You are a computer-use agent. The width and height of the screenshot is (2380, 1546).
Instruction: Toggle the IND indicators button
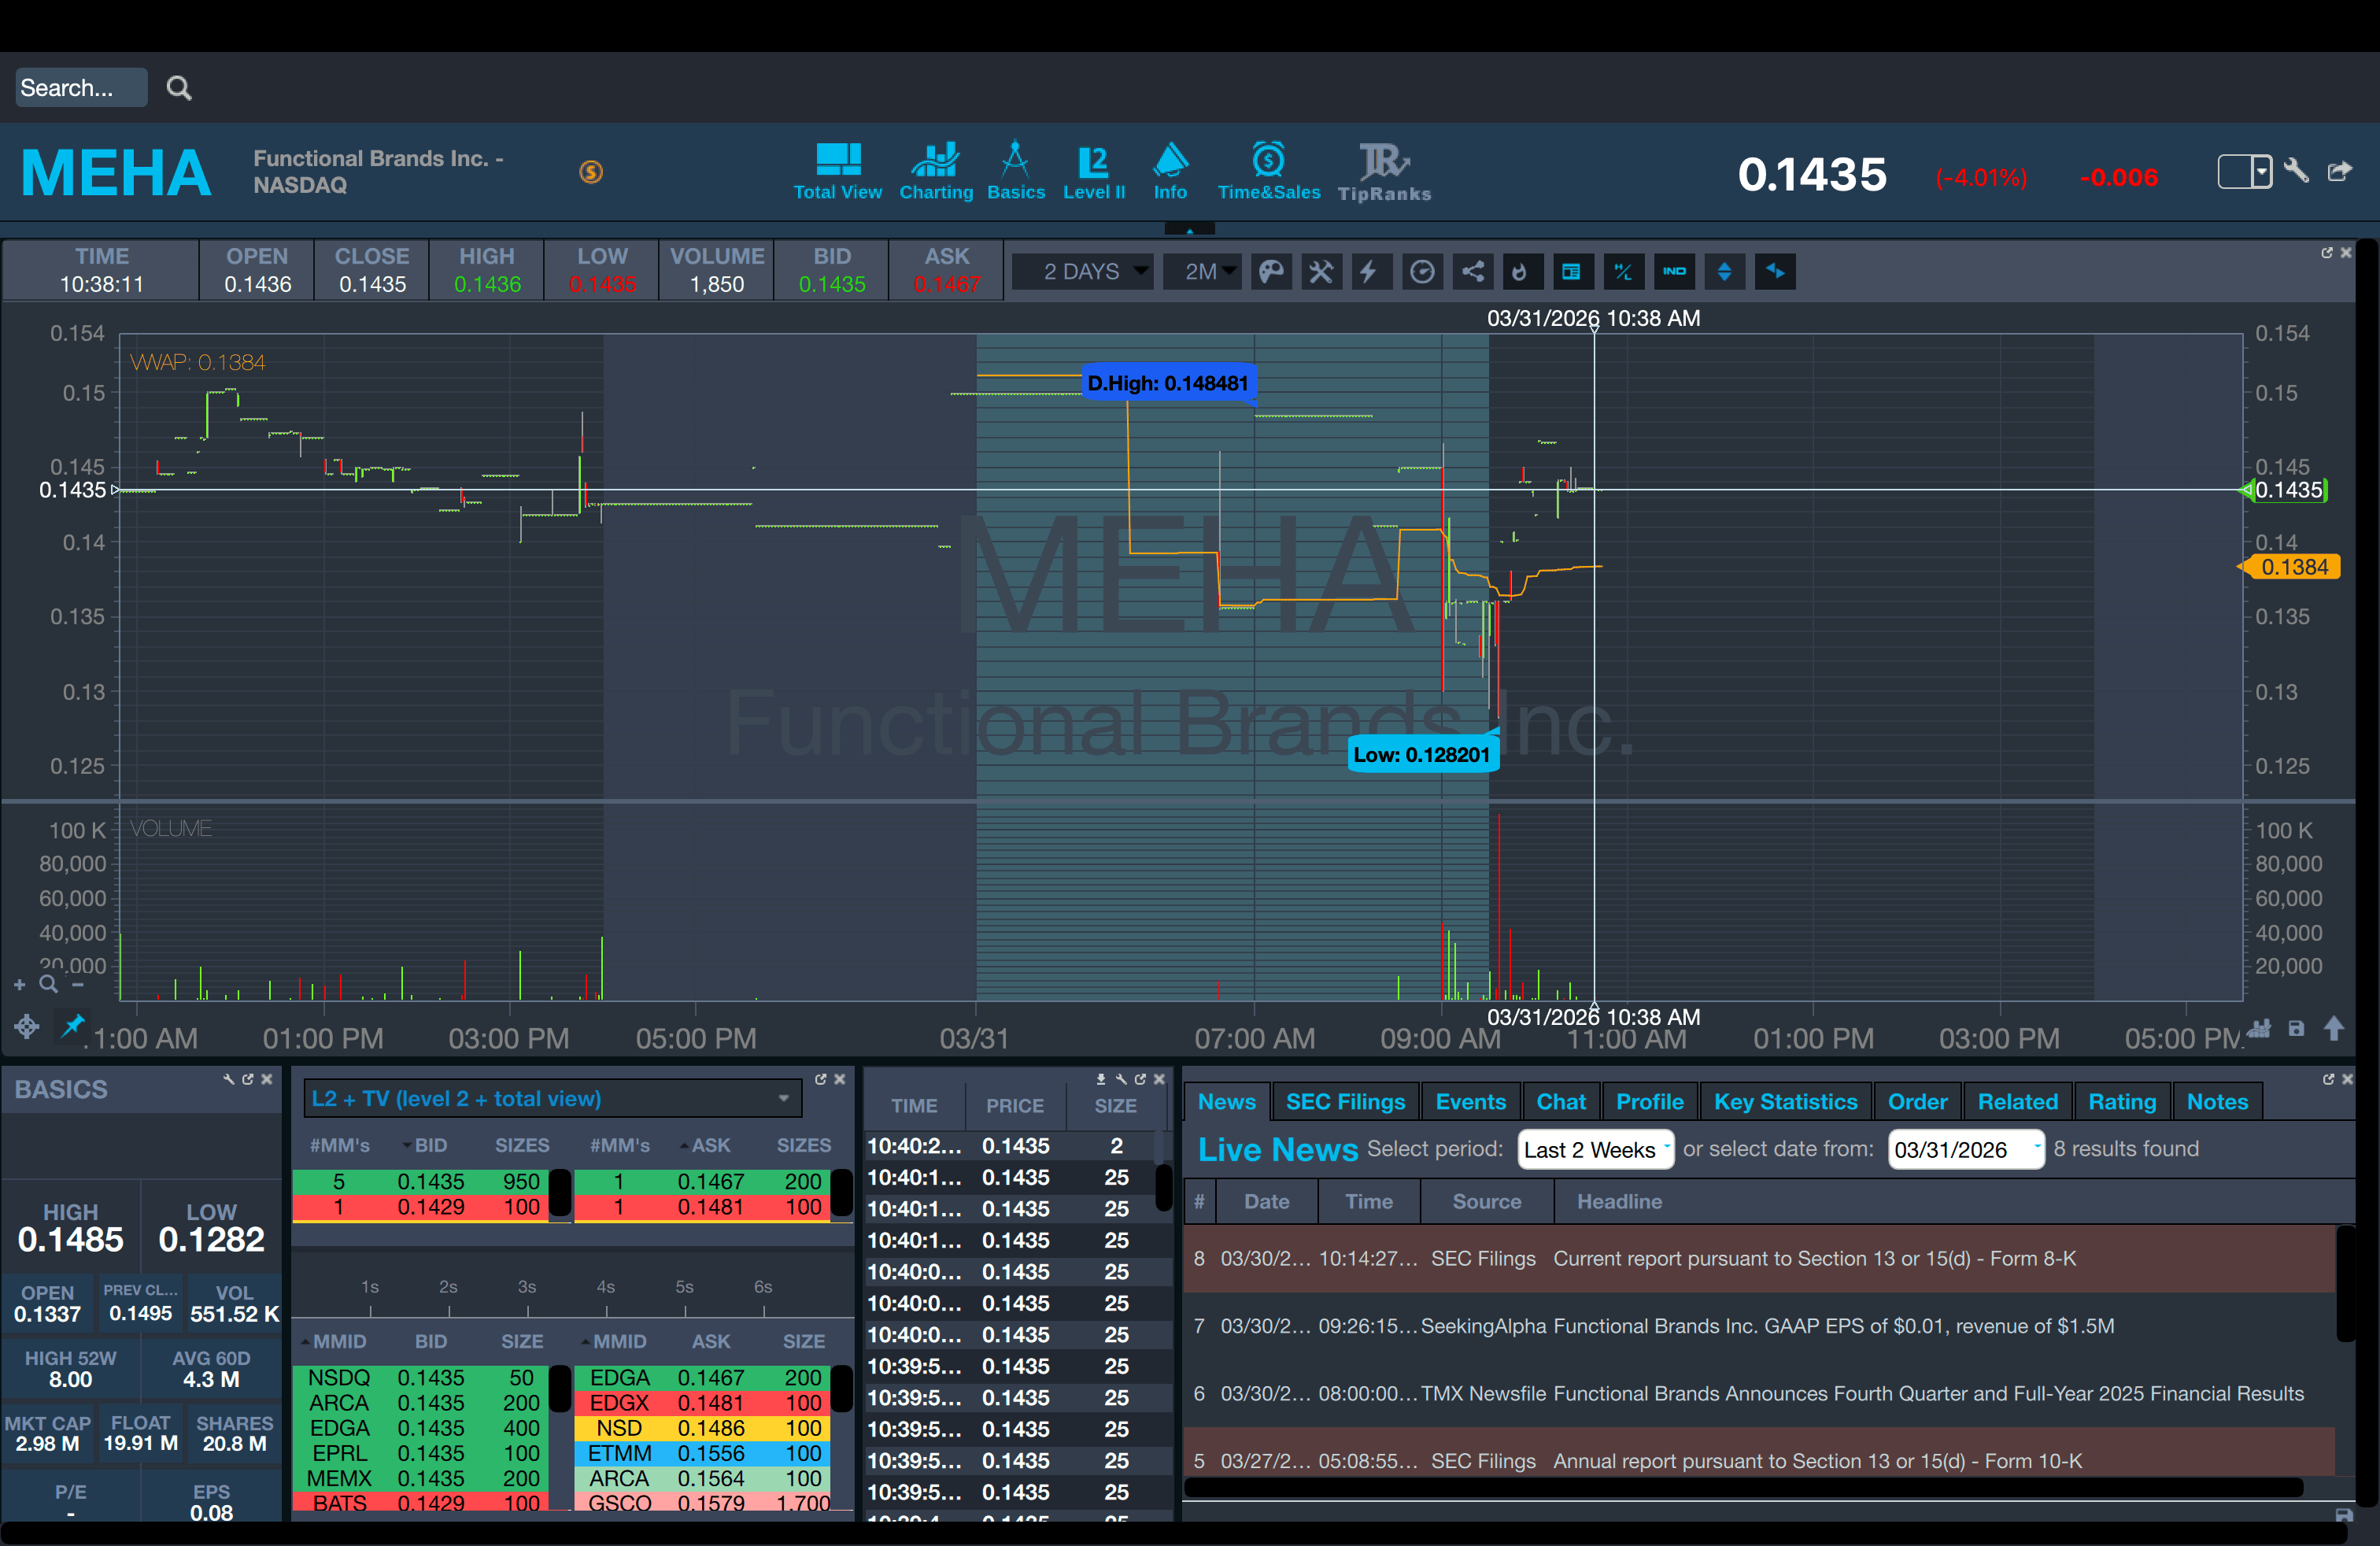point(1674,272)
